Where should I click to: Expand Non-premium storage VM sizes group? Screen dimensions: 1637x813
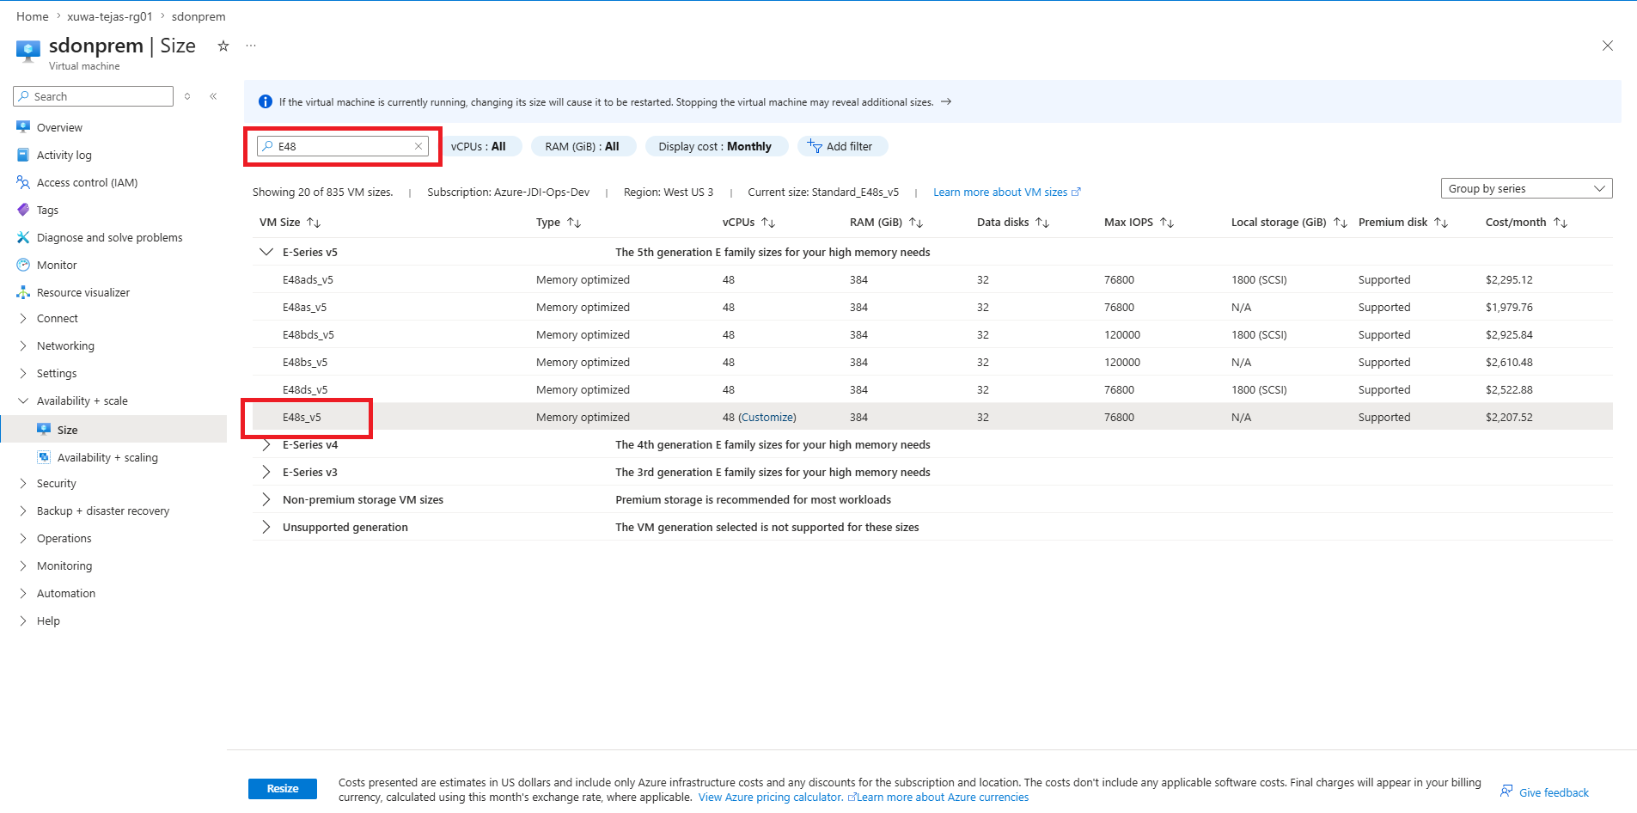(266, 499)
